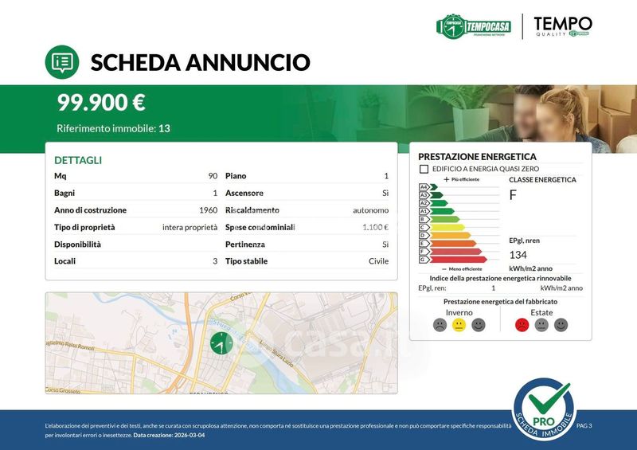Click the 99.900 € price text
The image size is (637, 450).
tap(100, 103)
